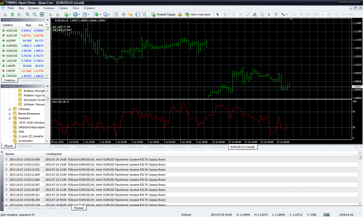Expand the Объёмы indicator folder
Viewport: 363px width, 217px height.
(x=9, y=109)
